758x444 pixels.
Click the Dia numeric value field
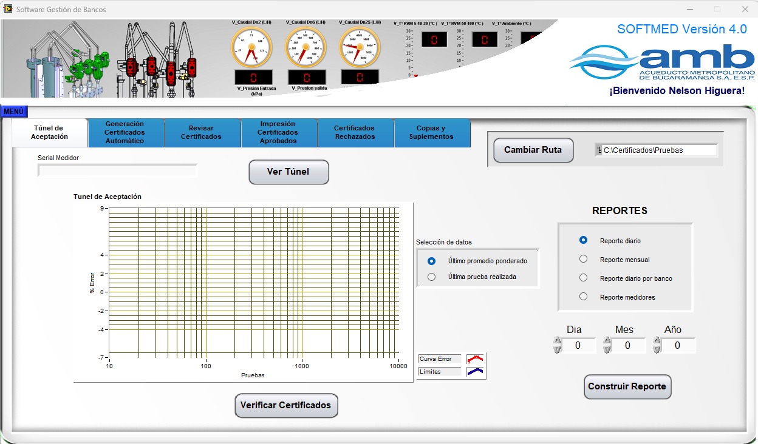tap(578, 346)
